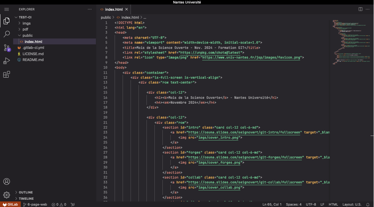Click the 6-page-web branch indicator

[35, 204]
